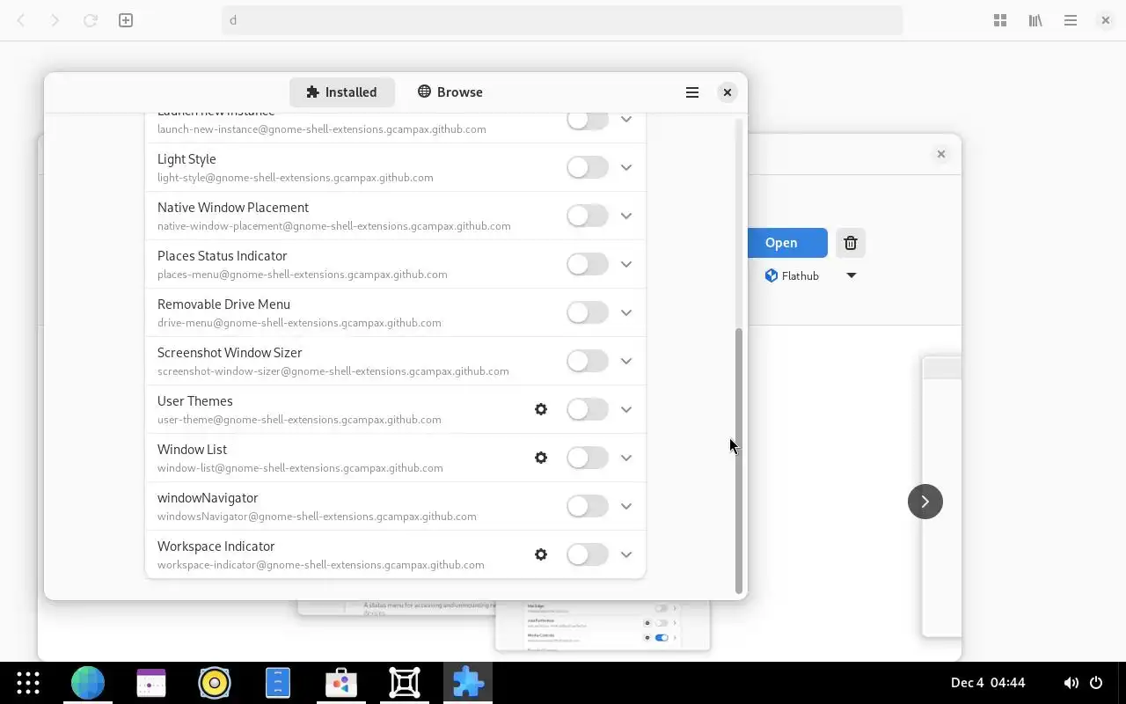Expand the Screenshot Window Sizer row
This screenshot has width=1126, height=704.
626,361
